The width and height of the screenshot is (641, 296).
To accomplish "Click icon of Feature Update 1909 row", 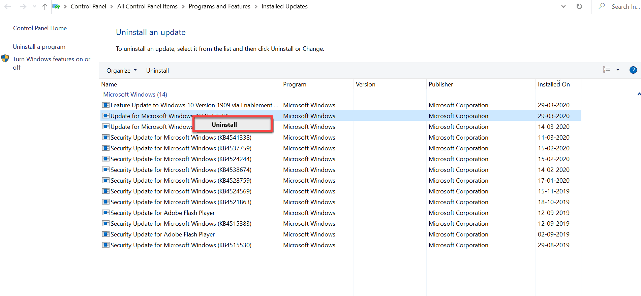I will click(106, 105).
